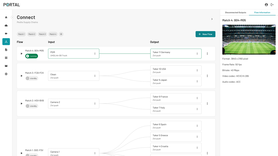Click the New Flow button

pos(205,34)
